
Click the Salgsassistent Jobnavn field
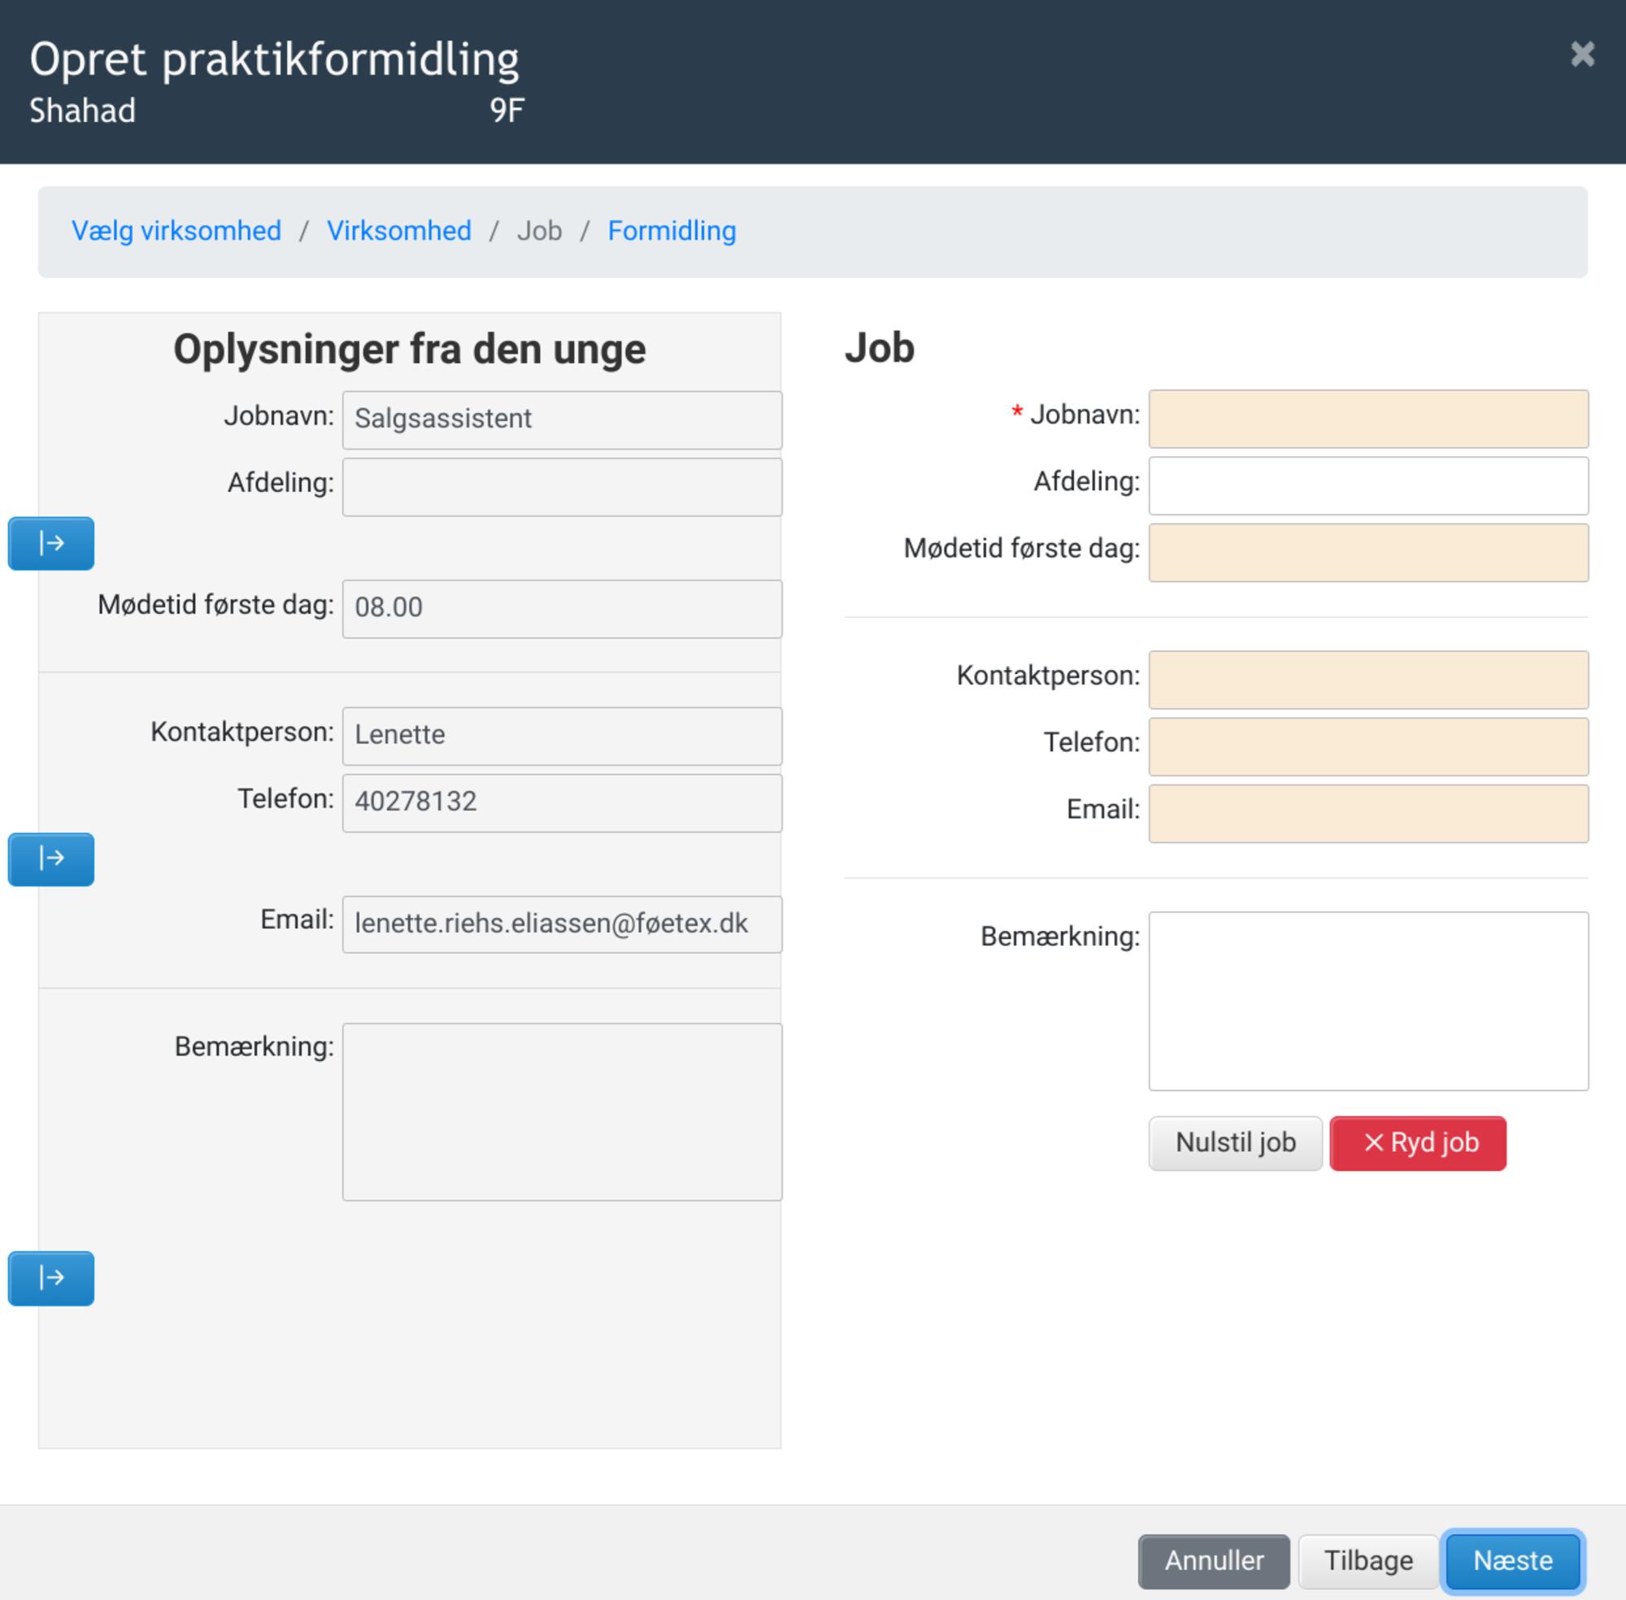(561, 420)
